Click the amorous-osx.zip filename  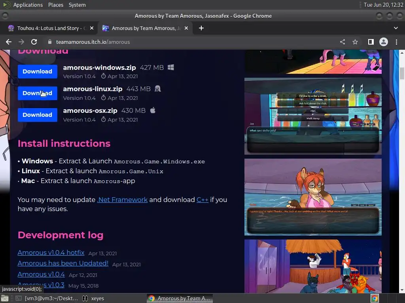pos(90,110)
